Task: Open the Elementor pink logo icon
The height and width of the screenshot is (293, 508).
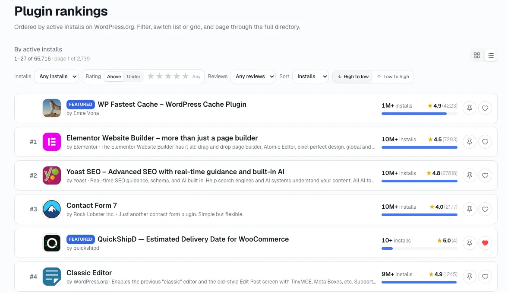Action: click(52, 142)
